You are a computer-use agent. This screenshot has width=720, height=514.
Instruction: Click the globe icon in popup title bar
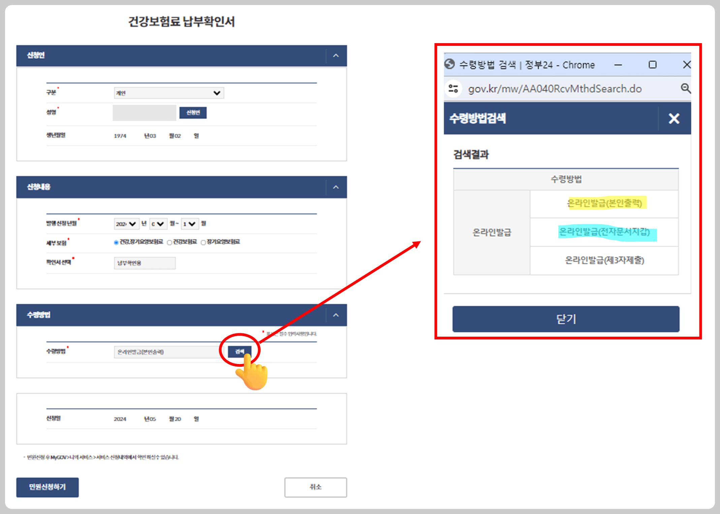pyautogui.click(x=450, y=64)
